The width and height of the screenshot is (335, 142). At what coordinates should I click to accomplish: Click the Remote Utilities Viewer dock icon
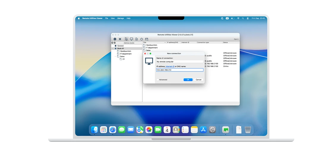click(226, 130)
